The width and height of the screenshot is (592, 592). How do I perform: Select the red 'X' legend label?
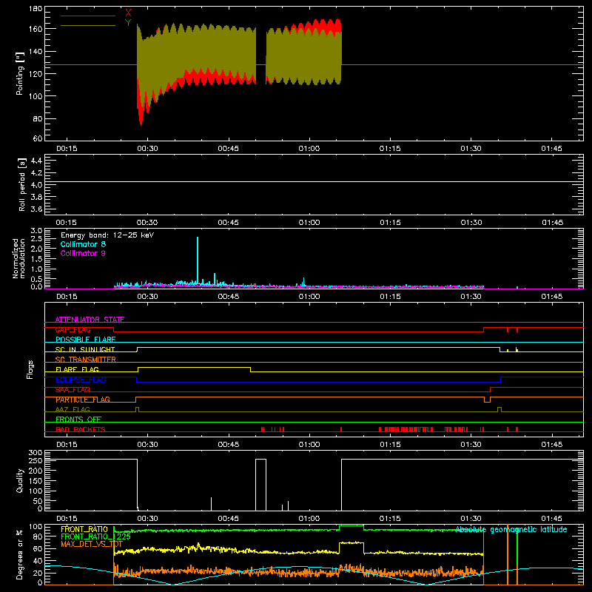(128, 13)
